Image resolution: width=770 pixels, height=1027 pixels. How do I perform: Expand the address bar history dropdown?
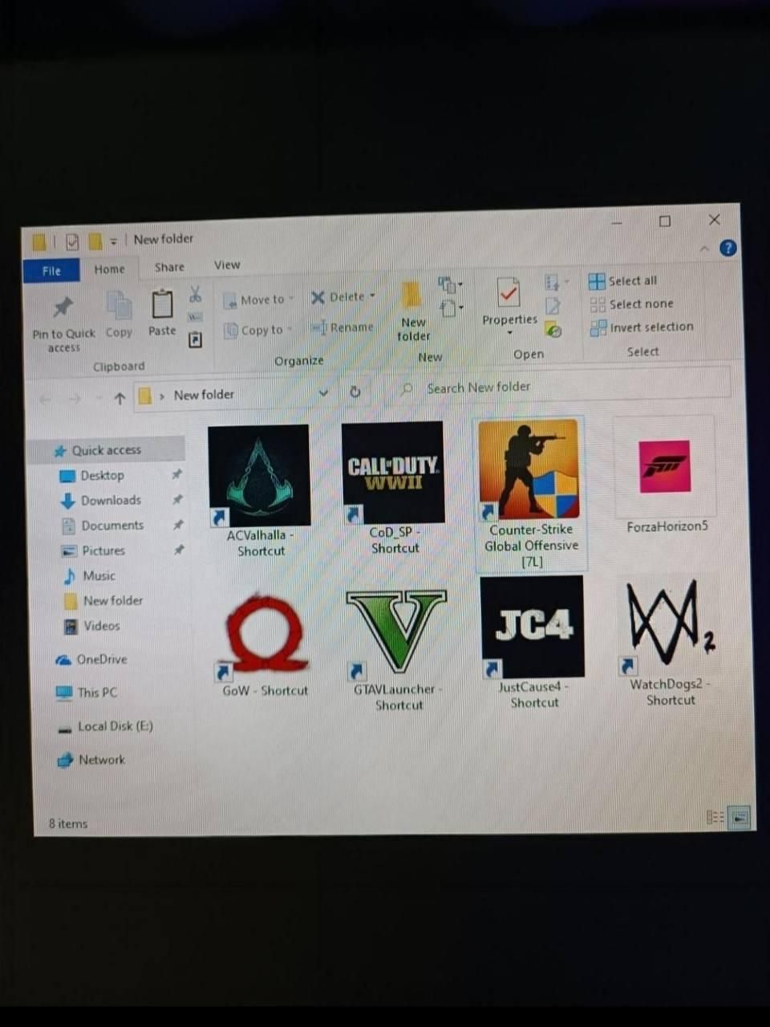pyautogui.click(x=323, y=392)
